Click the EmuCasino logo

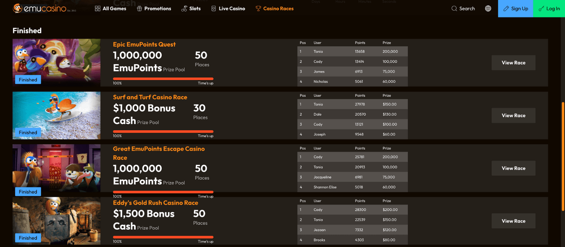click(44, 8)
